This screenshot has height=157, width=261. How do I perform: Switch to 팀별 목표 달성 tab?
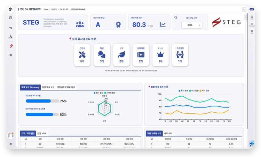tap(48, 87)
